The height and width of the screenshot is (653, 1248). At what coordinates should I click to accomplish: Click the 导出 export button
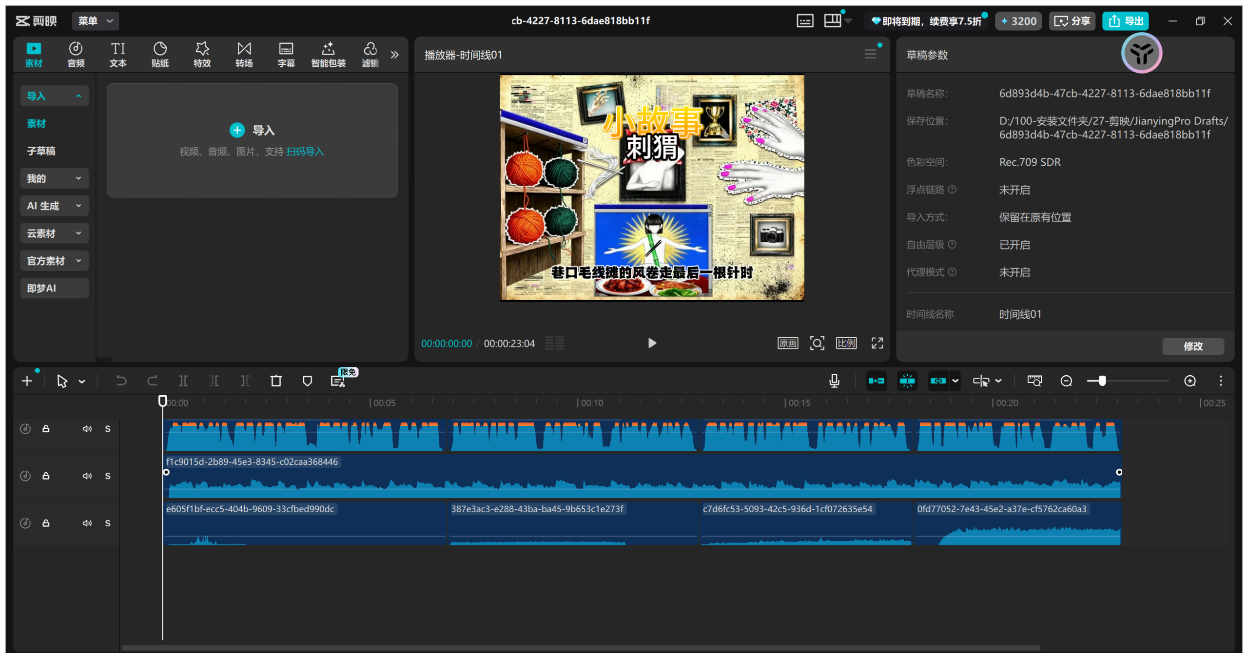pos(1126,21)
